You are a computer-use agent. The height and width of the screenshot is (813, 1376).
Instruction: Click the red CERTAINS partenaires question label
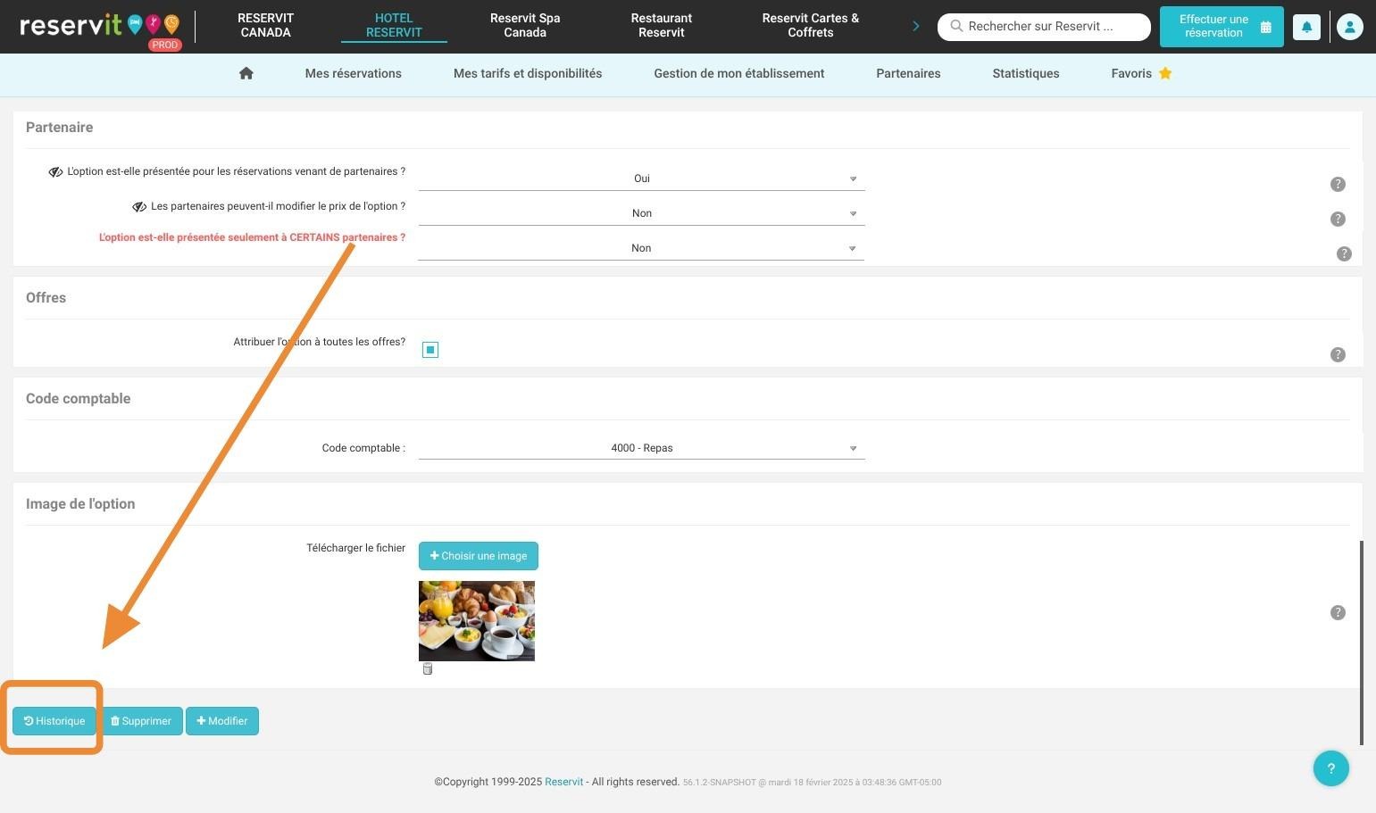tap(252, 237)
